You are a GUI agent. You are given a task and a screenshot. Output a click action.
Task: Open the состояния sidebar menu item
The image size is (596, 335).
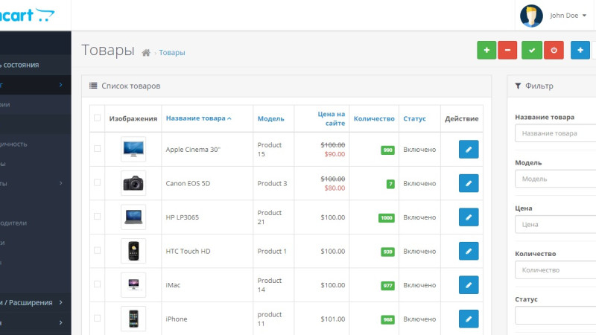coord(35,65)
